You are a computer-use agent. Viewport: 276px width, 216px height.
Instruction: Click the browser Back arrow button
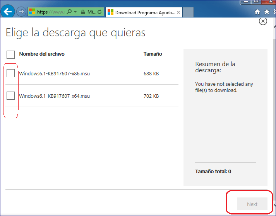(x=8, y=12)
